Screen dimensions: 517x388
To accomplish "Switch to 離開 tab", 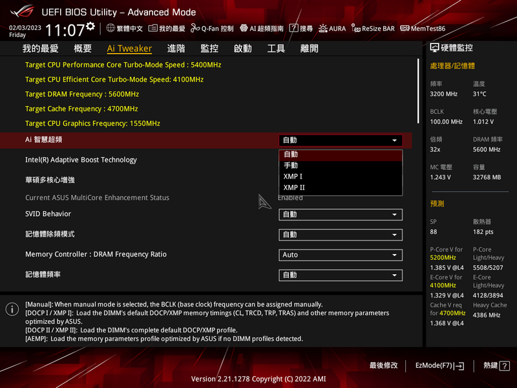I will (310, 48).
